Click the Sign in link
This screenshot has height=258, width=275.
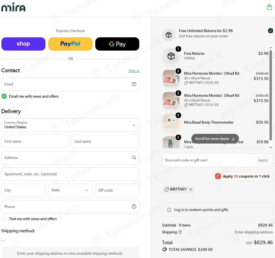tap(134, 71)
